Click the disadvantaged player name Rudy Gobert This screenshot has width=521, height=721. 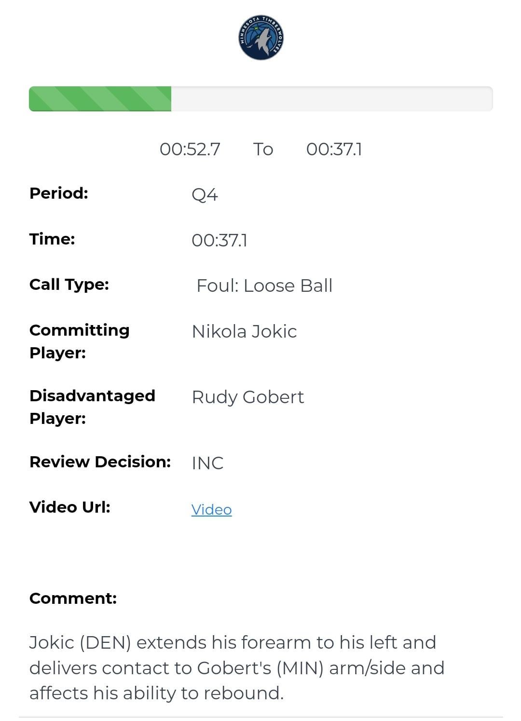point(247,397)
